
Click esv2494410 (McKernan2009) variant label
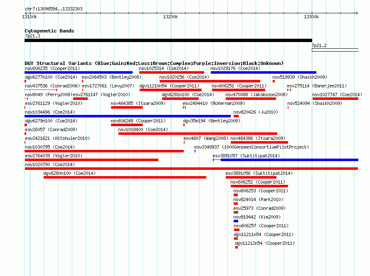click(214, 103)
